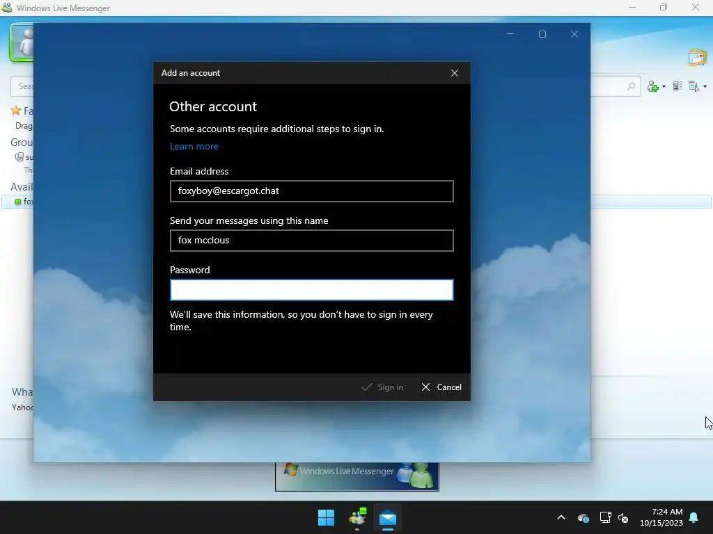Screen dimensions: 713x534
Task: Click the 'Send your messages using this name' field
Action: tap(311, 240)
